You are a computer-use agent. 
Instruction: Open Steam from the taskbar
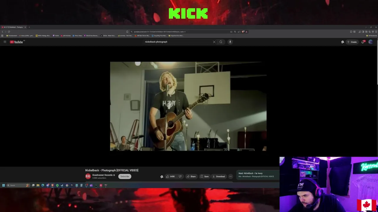(62, 185)
